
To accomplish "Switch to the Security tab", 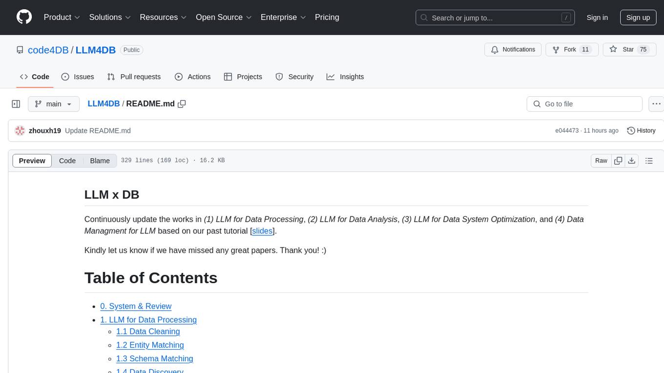I will [x=294, y=77].
